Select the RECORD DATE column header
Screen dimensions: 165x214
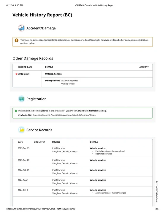point(25,67)
